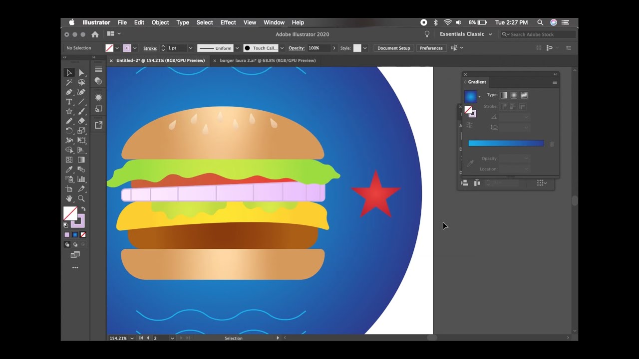Screen dimensions: 639x359
Task: Open the Object menu
Action: (x=160, y=22)
